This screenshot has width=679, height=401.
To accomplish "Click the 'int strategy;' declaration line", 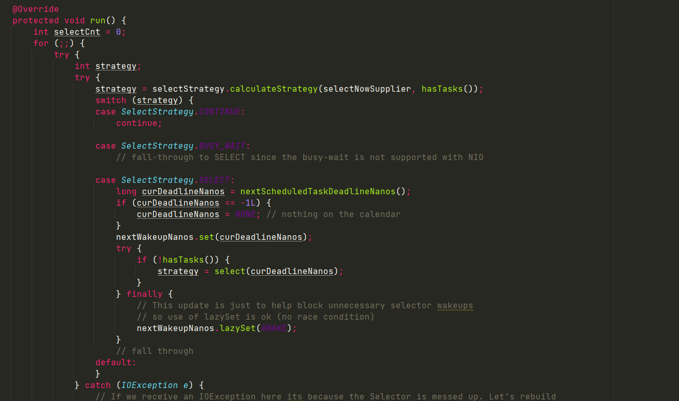I will [108, 66].
